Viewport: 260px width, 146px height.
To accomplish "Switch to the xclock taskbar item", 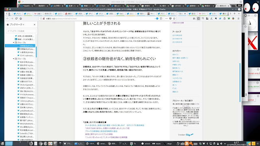I will 145,144.
